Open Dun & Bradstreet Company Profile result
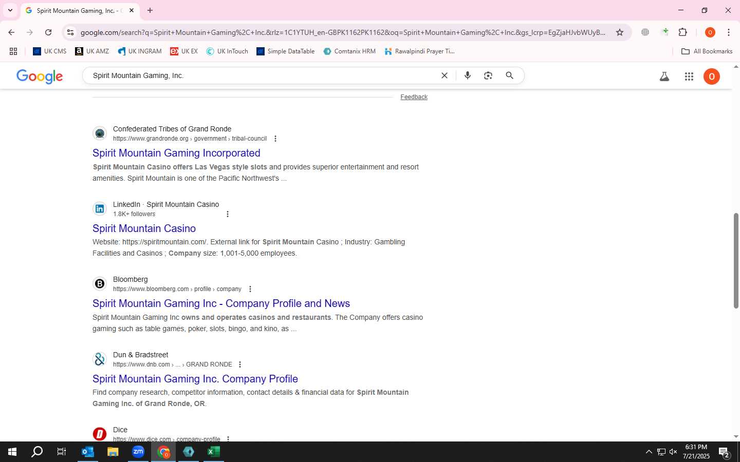 [195, 379]
